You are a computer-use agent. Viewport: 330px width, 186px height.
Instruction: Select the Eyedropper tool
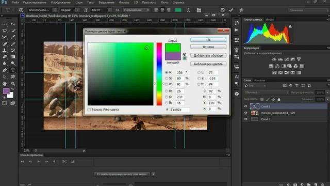pyautogui.click(x=13, y=37)
